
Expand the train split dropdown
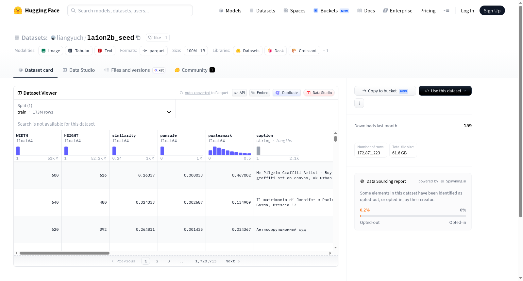point(95,109)
